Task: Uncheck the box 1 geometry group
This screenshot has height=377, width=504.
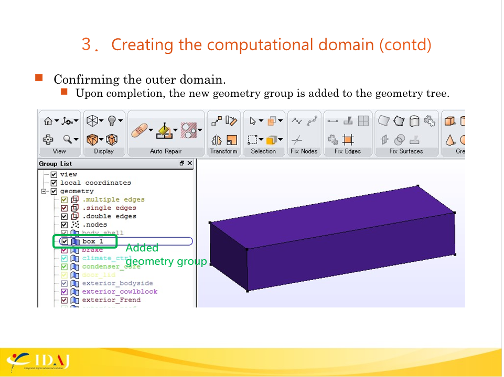Action: tap(65, 241)
